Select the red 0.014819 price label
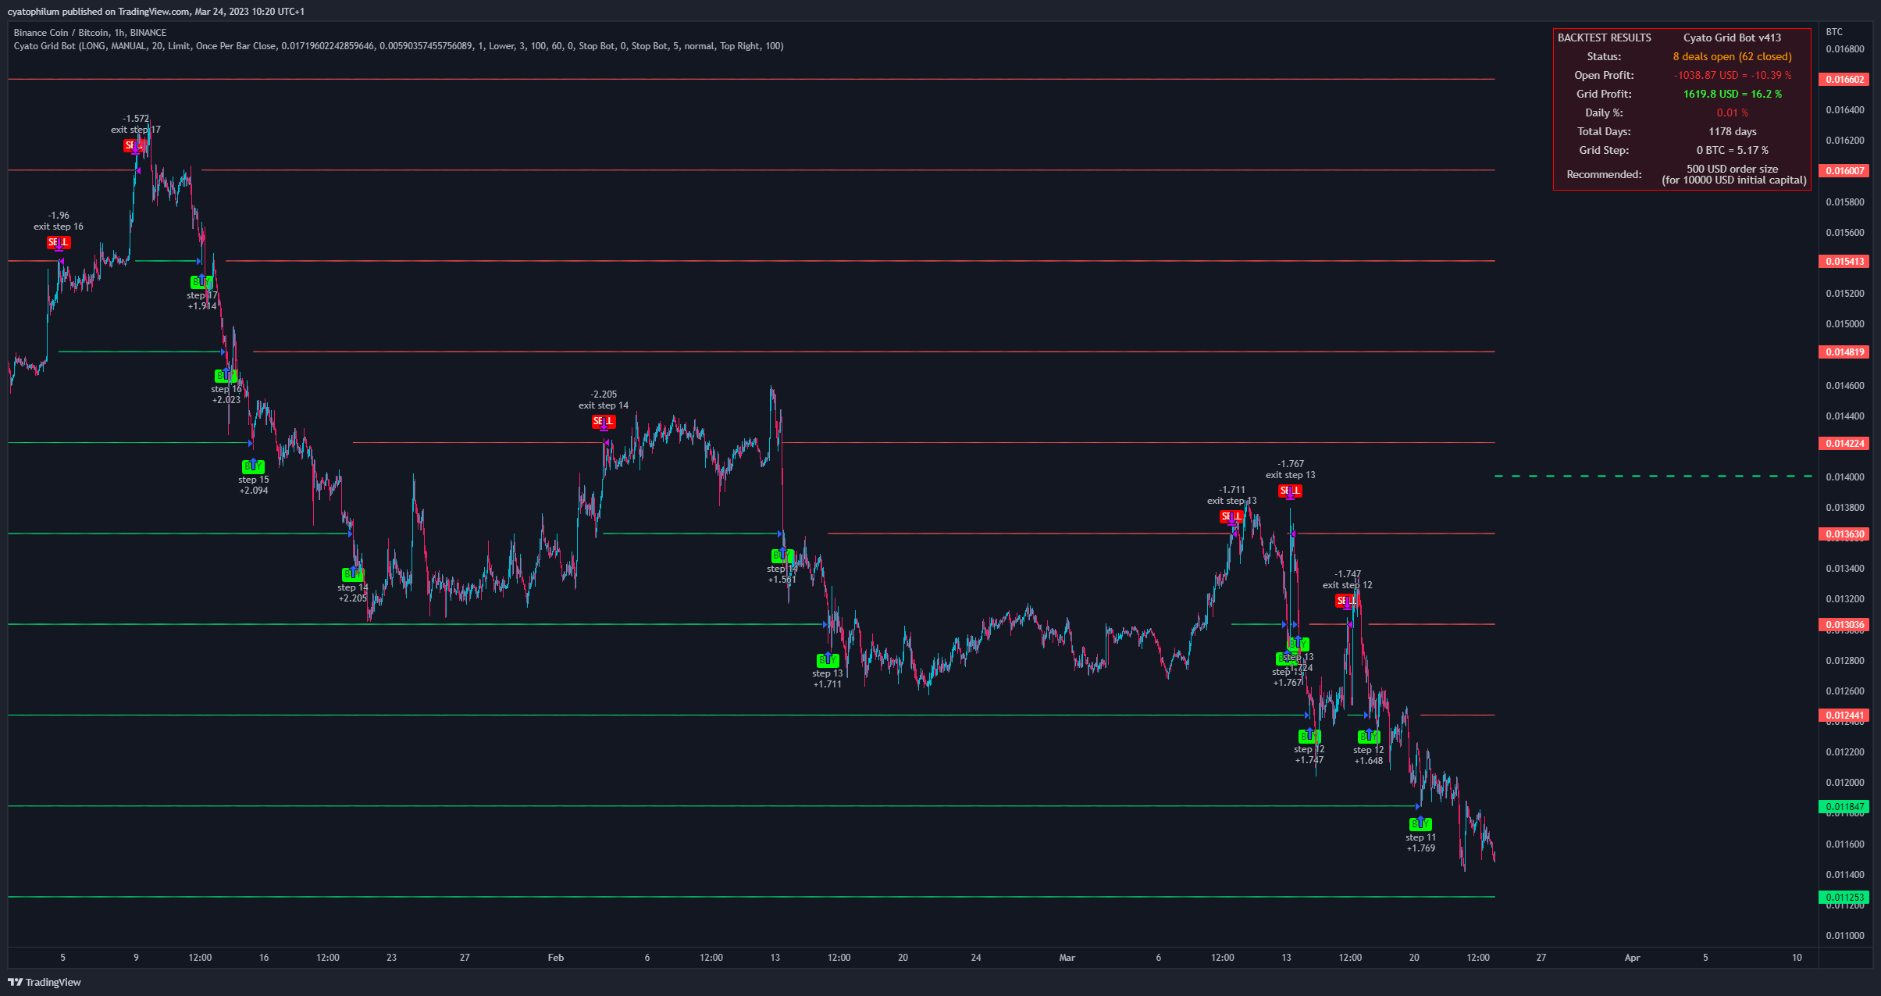Image resolution: width=1881 pixels, height=996 pixels. pos(1844,352)
